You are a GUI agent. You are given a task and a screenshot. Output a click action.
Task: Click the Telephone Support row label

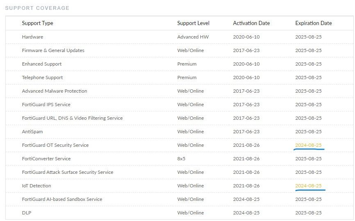click(43, 77)
